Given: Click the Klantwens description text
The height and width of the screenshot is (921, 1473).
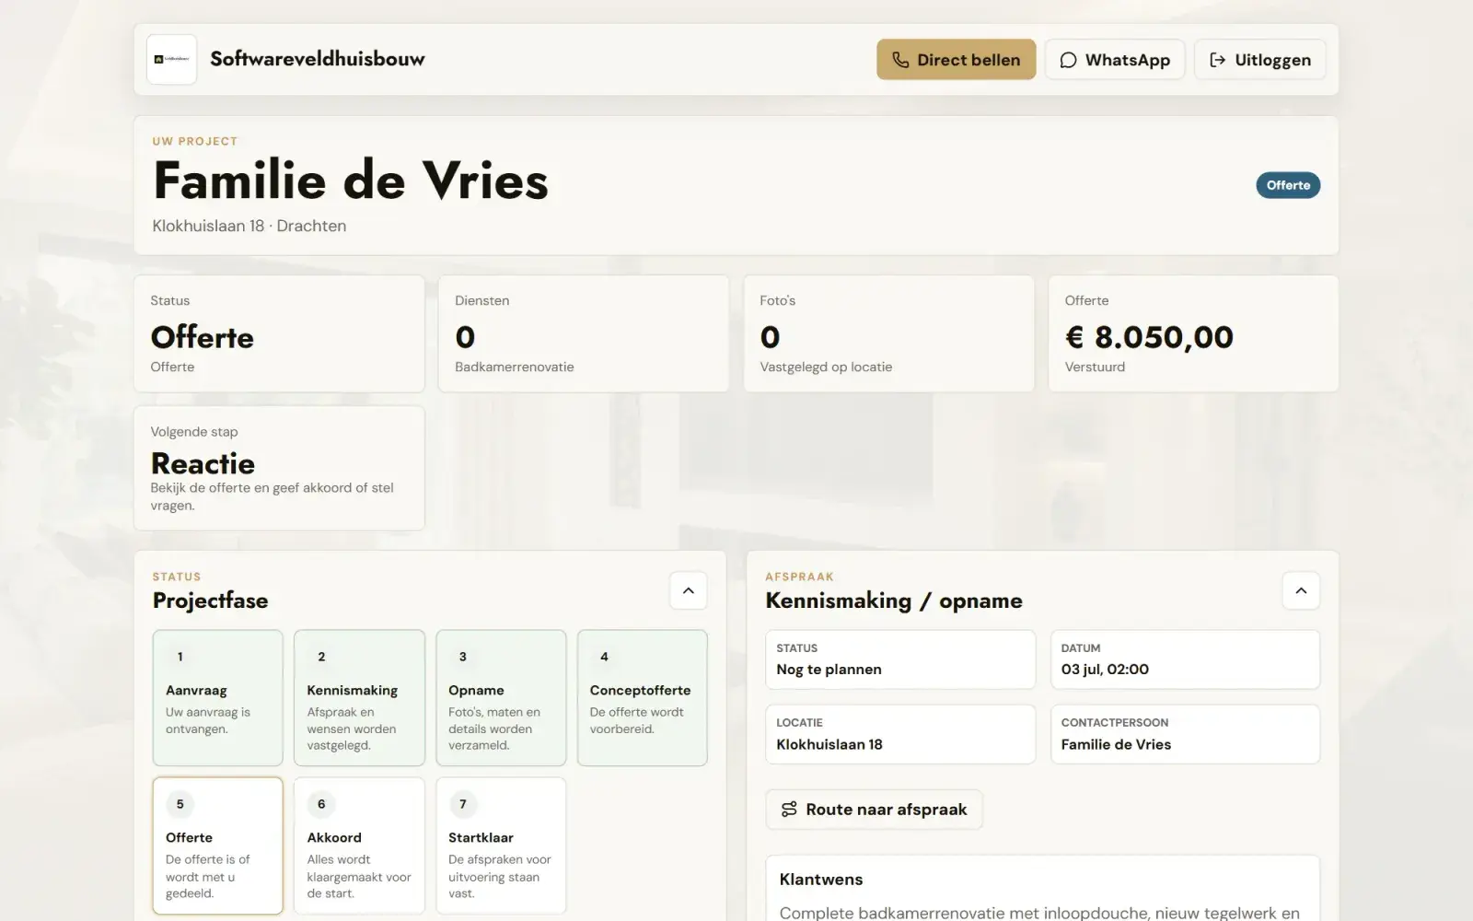Looking at the screenshot, I should click(1039, 913).
